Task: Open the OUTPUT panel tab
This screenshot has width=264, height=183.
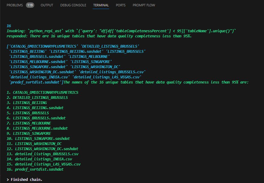Action: (47, 5)
